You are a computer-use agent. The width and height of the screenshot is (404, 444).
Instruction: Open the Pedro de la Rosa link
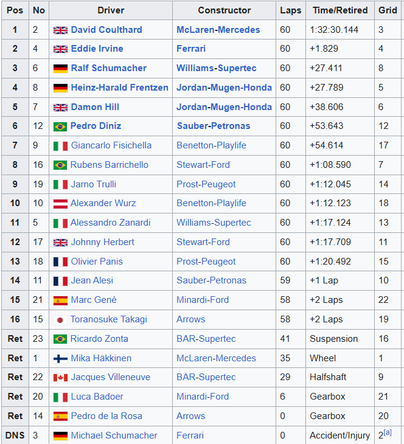point(106,416)
